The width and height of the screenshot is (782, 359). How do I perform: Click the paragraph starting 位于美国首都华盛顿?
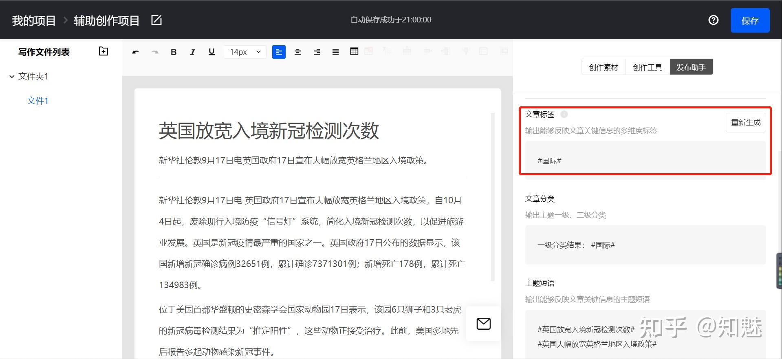[x=311, y=331]
